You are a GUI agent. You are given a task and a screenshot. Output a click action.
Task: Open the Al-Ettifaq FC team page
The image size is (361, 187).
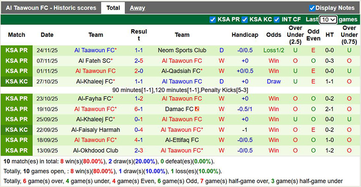tap(182, 140)
